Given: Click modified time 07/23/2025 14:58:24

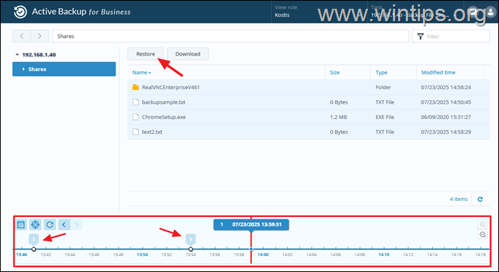Looking at the screenshot, I should [x=446, y=87].
